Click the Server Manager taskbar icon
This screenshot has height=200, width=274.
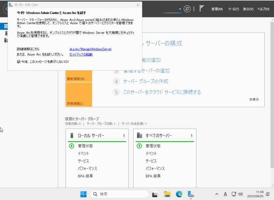tap(191, 194)
